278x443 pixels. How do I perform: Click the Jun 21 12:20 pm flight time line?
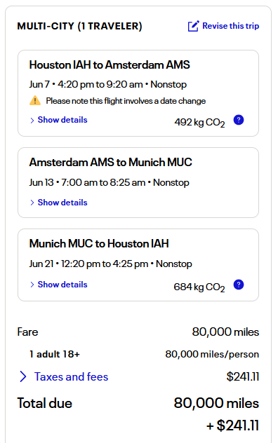(110, 264)
